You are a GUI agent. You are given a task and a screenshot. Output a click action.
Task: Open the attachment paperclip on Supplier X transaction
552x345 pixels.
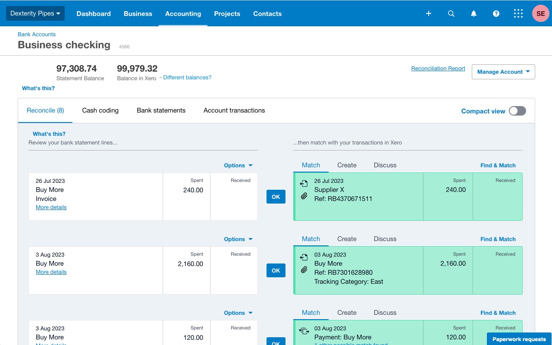pos(304,196)
